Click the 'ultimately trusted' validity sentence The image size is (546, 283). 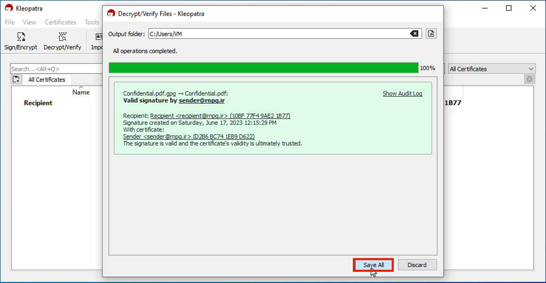[213, 143]
